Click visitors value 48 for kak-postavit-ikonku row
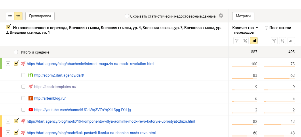Image resolution: width=301 pixels, height=137 pixels. click(293, 133)
